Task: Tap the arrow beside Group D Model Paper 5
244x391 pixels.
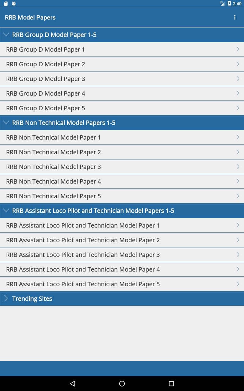Action: coord(238,108)
